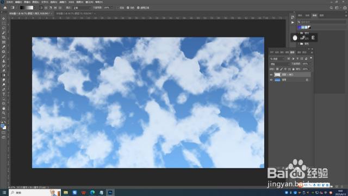Viewport: 348px width, 196px height.
Task: Open the File menu
Action: click(10, 2)
